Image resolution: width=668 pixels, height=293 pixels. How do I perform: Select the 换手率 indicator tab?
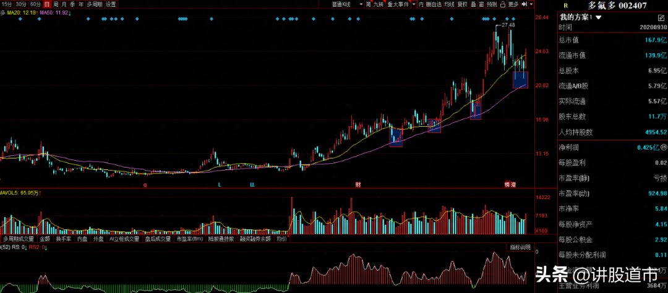[64, 238]
